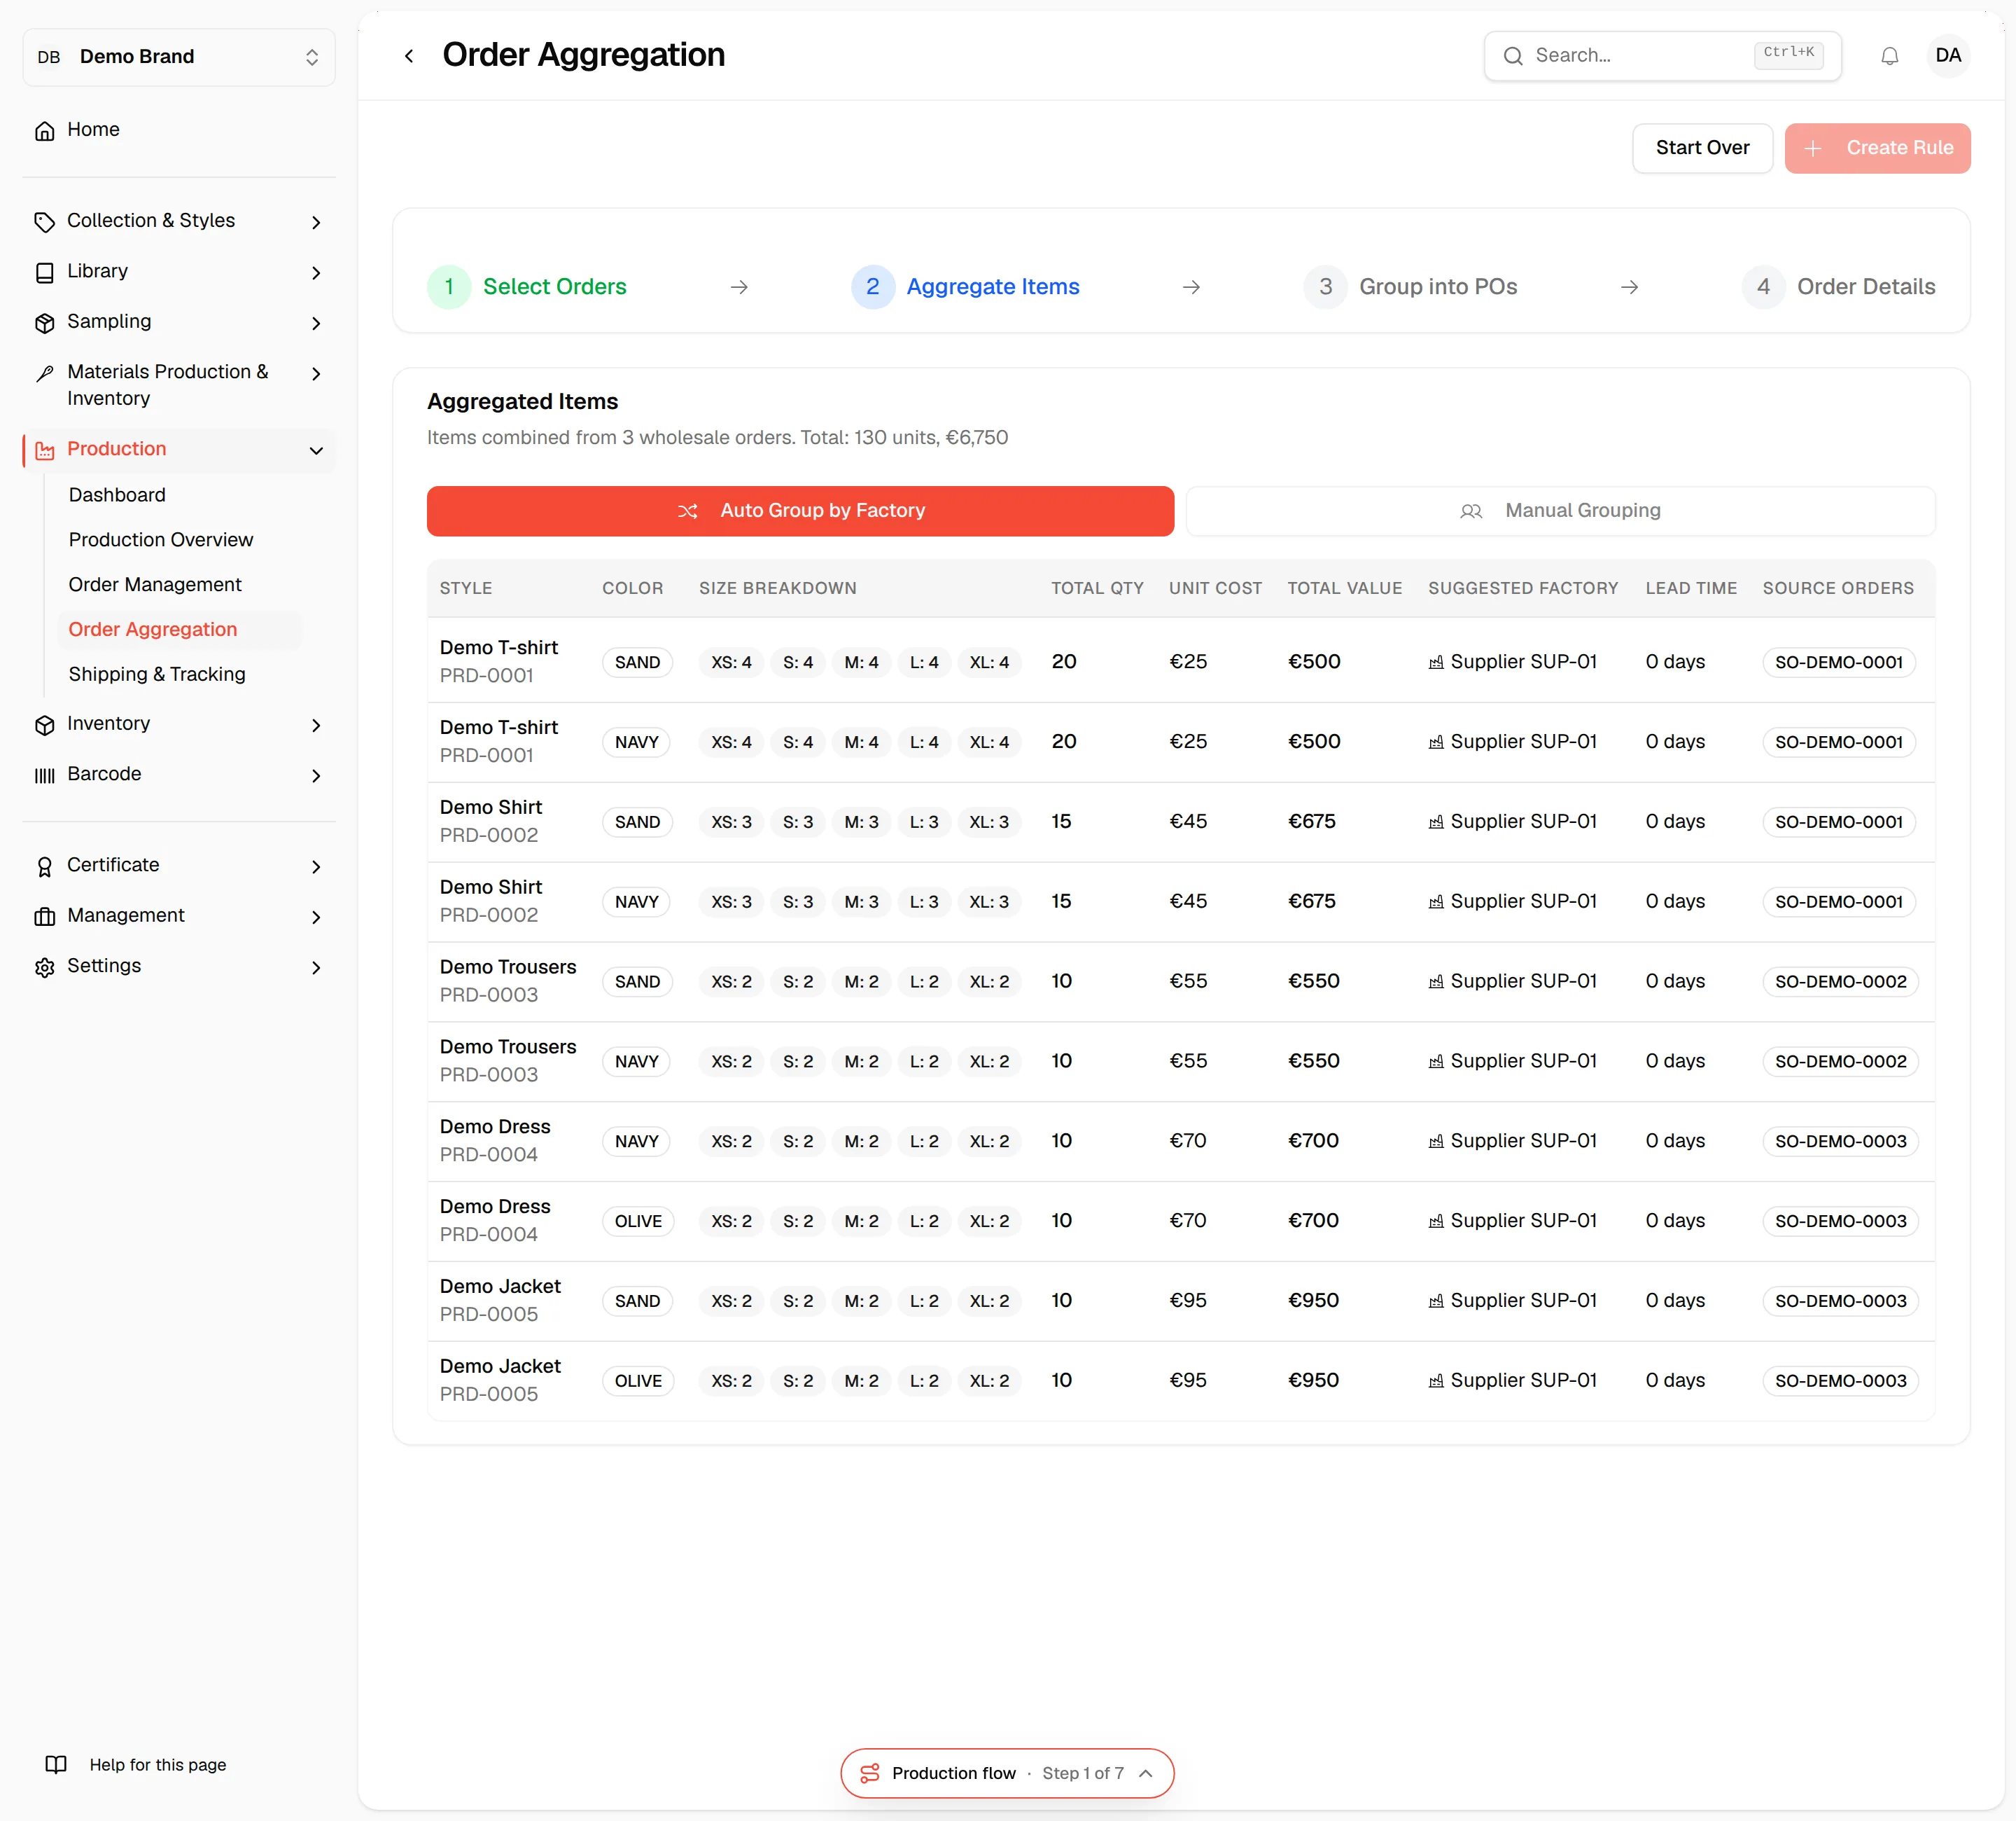
Task: Click SO-DEMO-0002 badge in Demo Trousers SAND row
Action: tap(1840, 981)
